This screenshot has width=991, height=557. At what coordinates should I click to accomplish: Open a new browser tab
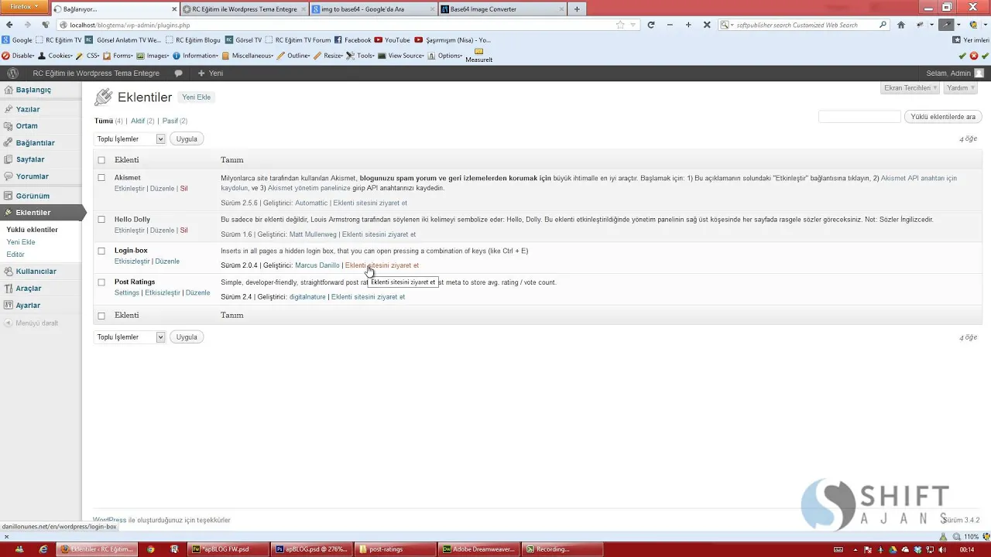(577, 9)
